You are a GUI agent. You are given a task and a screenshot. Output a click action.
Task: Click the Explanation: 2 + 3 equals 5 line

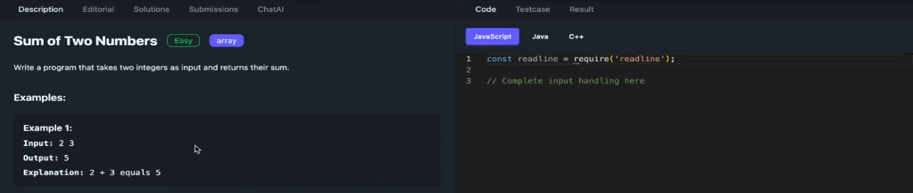92,173
